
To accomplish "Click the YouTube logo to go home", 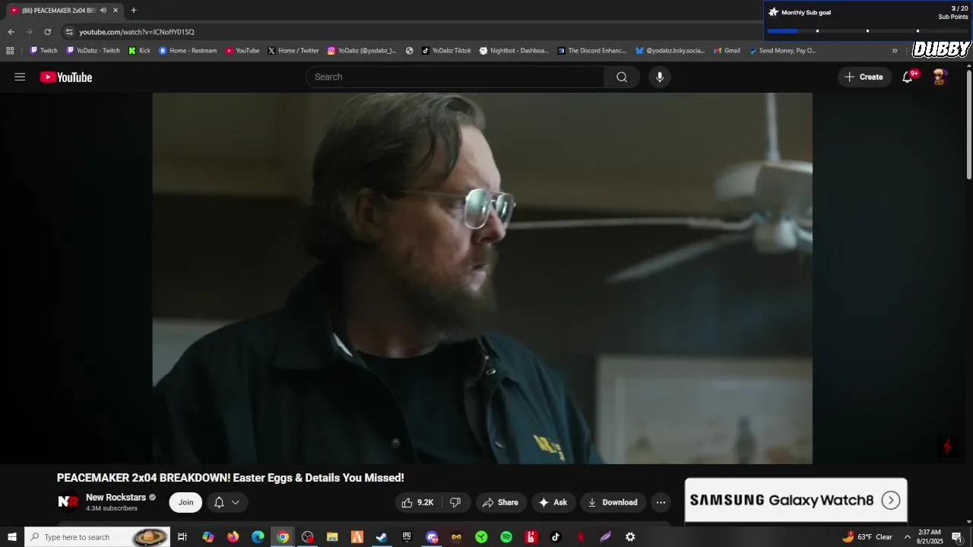I will [x=66, y=77].
